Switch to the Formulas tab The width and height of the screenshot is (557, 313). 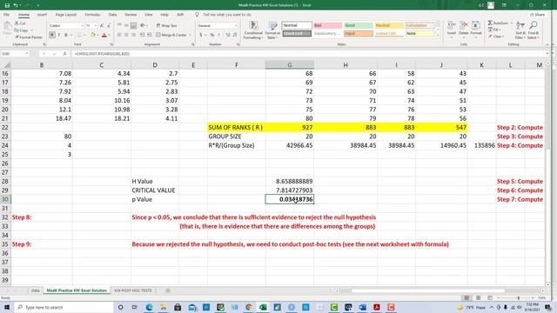(92, 15)
